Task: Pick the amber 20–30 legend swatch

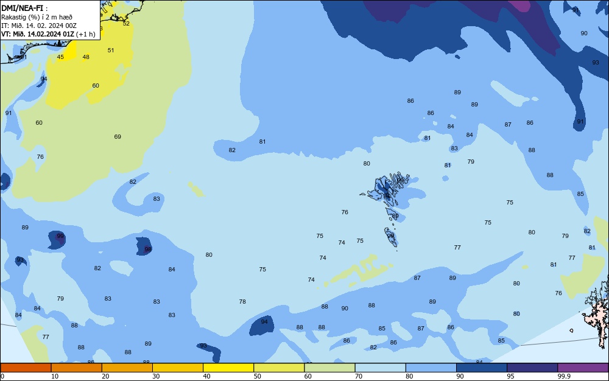Action: coord(127,368)
